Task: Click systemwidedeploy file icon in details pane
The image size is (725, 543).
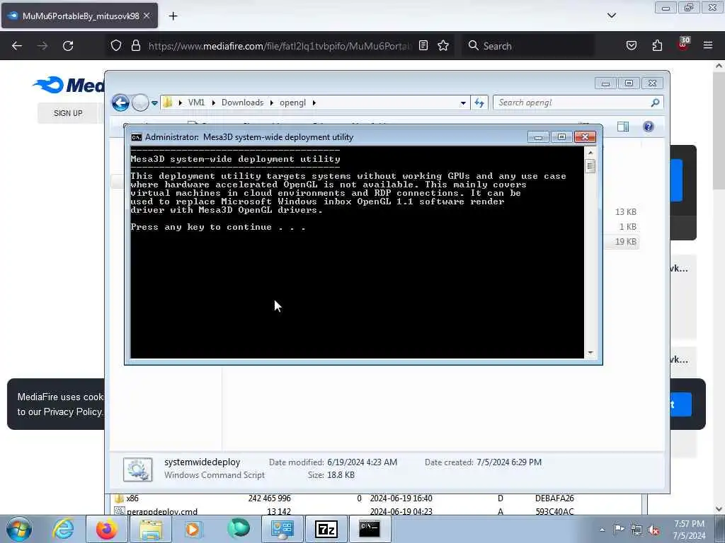Action: point(138,469)
